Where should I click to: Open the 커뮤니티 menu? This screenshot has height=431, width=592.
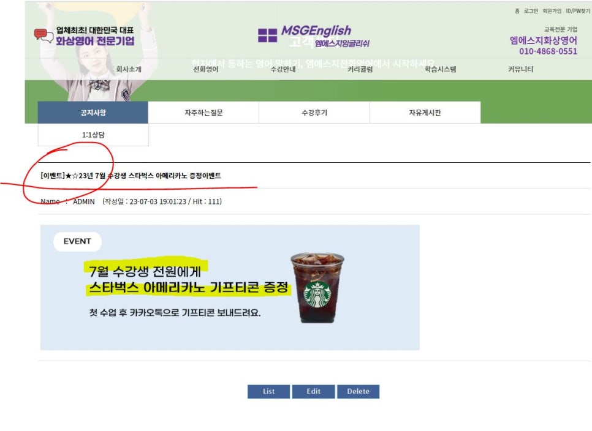[x=521, y=69]
